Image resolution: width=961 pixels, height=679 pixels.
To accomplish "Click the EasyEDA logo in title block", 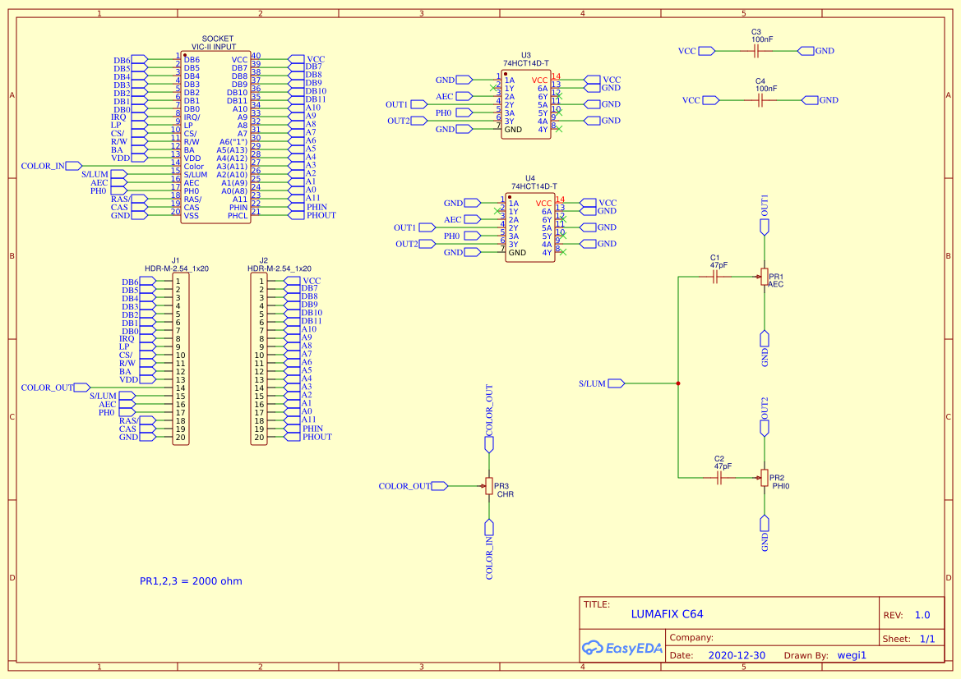I will (622, 648).
